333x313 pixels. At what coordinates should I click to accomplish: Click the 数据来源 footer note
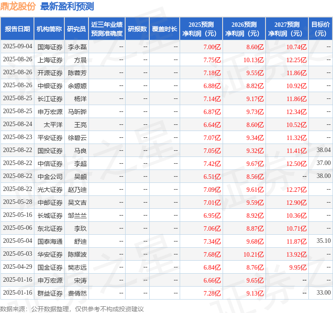(x=72, y=309)
